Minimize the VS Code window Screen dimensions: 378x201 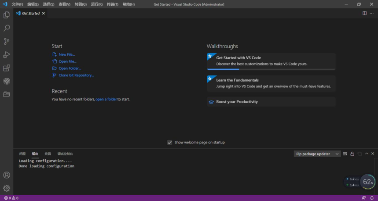pyautogui.click(x=346, y=4)
